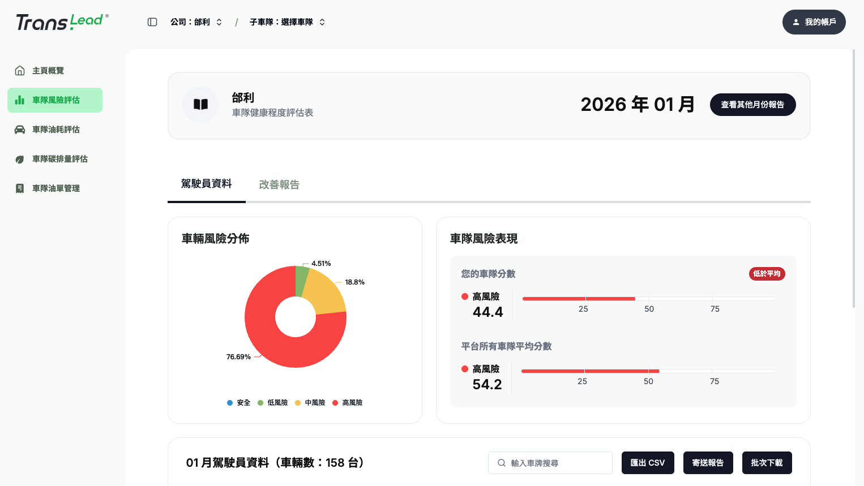The image size is (864, 486).
Task: Click 查看其他月份報告 button
Action: click(x=753, y=105)
